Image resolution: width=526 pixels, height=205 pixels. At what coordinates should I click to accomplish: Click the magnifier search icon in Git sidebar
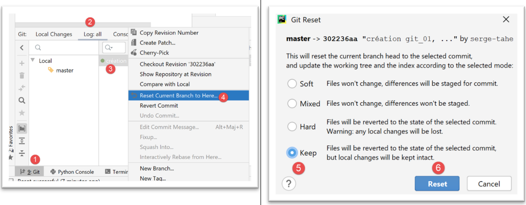click(22, 101)
